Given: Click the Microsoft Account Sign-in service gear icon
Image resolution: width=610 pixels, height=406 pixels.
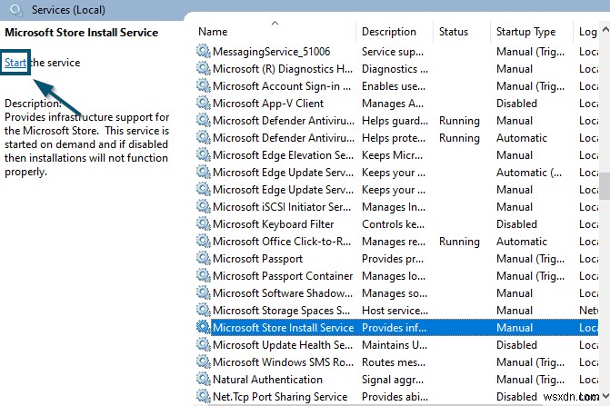Looking at the screenshot, I should pyautogui.click(x=204, y=86).
